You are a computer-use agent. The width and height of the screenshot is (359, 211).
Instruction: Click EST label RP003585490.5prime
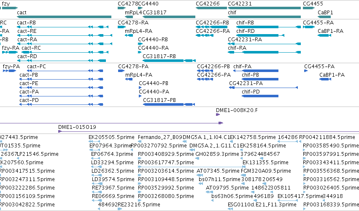click(x=331, y=146)
